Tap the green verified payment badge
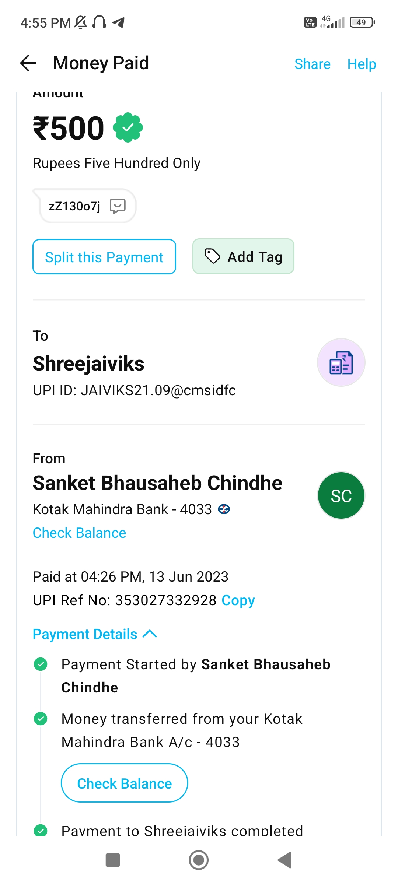Screen dimensions: 398x884 coord(128,128)
